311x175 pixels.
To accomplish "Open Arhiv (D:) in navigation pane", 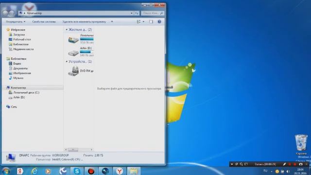I will [17, 97].
